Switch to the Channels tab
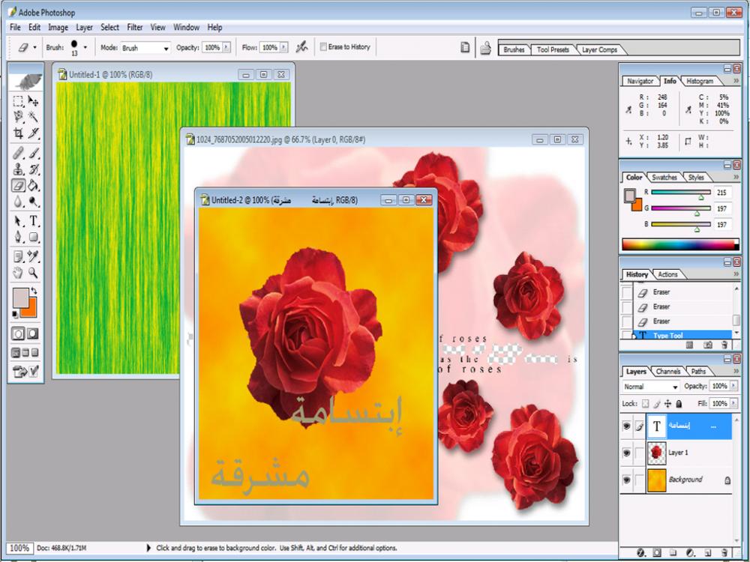The image size is (750, 562). (667, 371)
